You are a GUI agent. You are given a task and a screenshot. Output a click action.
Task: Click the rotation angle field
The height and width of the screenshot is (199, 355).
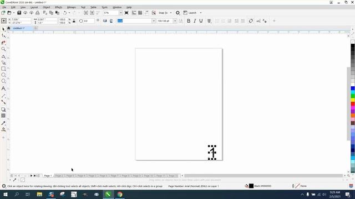(x=89, y=21)
